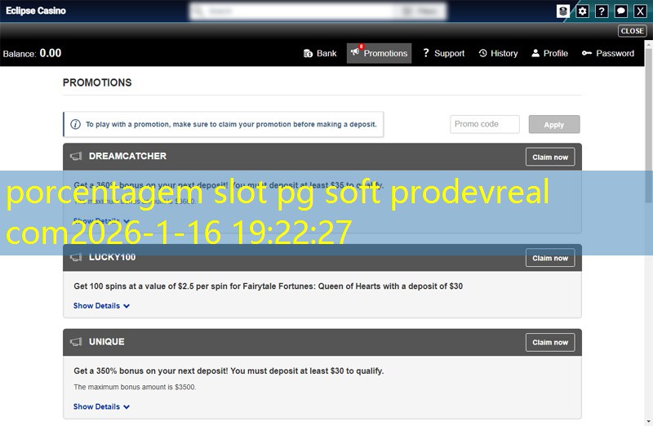Viewport: 653px width, 426px height.
Task: Click the DREAMCATCHER megaphone icon
Action: pyautogui.click(x=76, y=157)
